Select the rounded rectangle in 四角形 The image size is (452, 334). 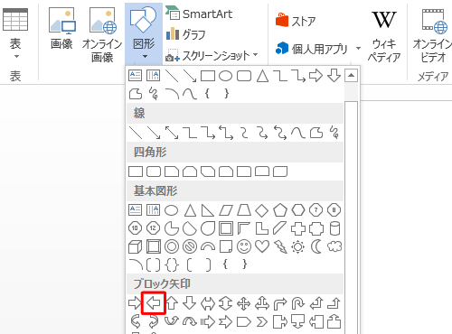pyautogui.click(x=154, y=172)
